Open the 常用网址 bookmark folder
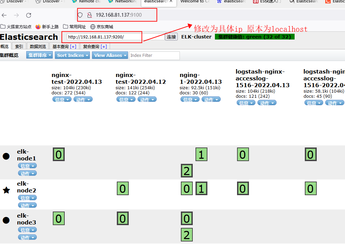The image size is (345, 250). pyautogui.click(x=74, y=27)
